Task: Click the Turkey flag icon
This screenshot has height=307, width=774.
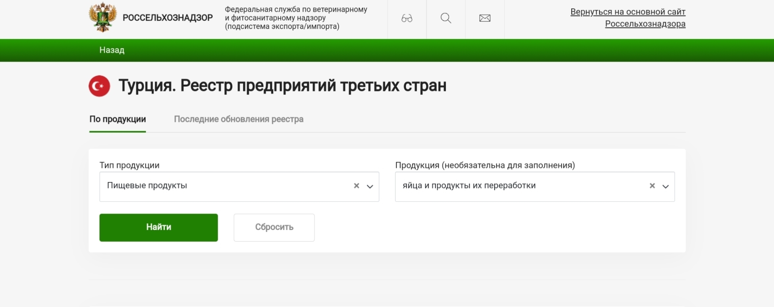Action: click(99, 86)
